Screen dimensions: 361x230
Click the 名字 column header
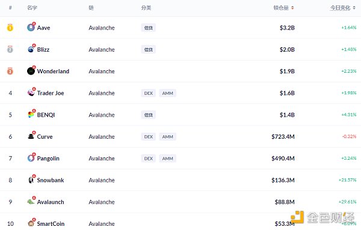[x=32, y=8]
